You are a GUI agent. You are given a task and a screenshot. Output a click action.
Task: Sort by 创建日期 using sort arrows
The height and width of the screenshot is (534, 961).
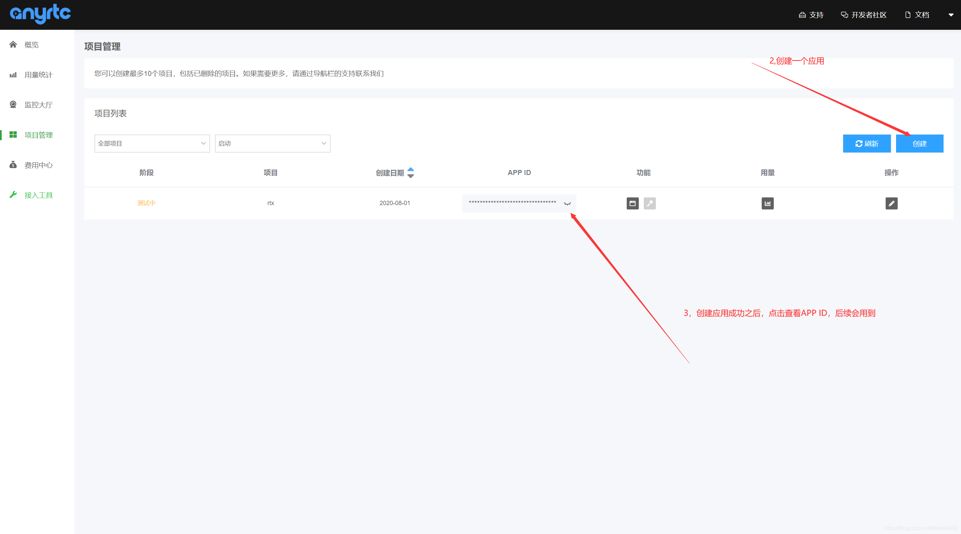point(410,173)
